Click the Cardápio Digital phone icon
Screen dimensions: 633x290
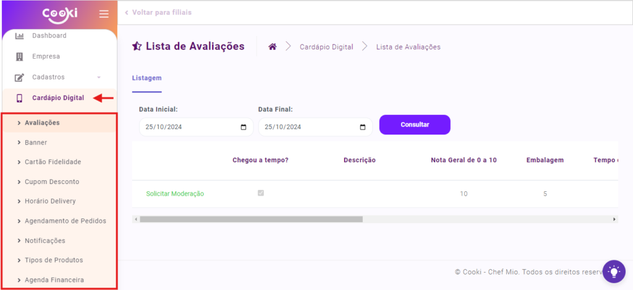tap(19, 98)
